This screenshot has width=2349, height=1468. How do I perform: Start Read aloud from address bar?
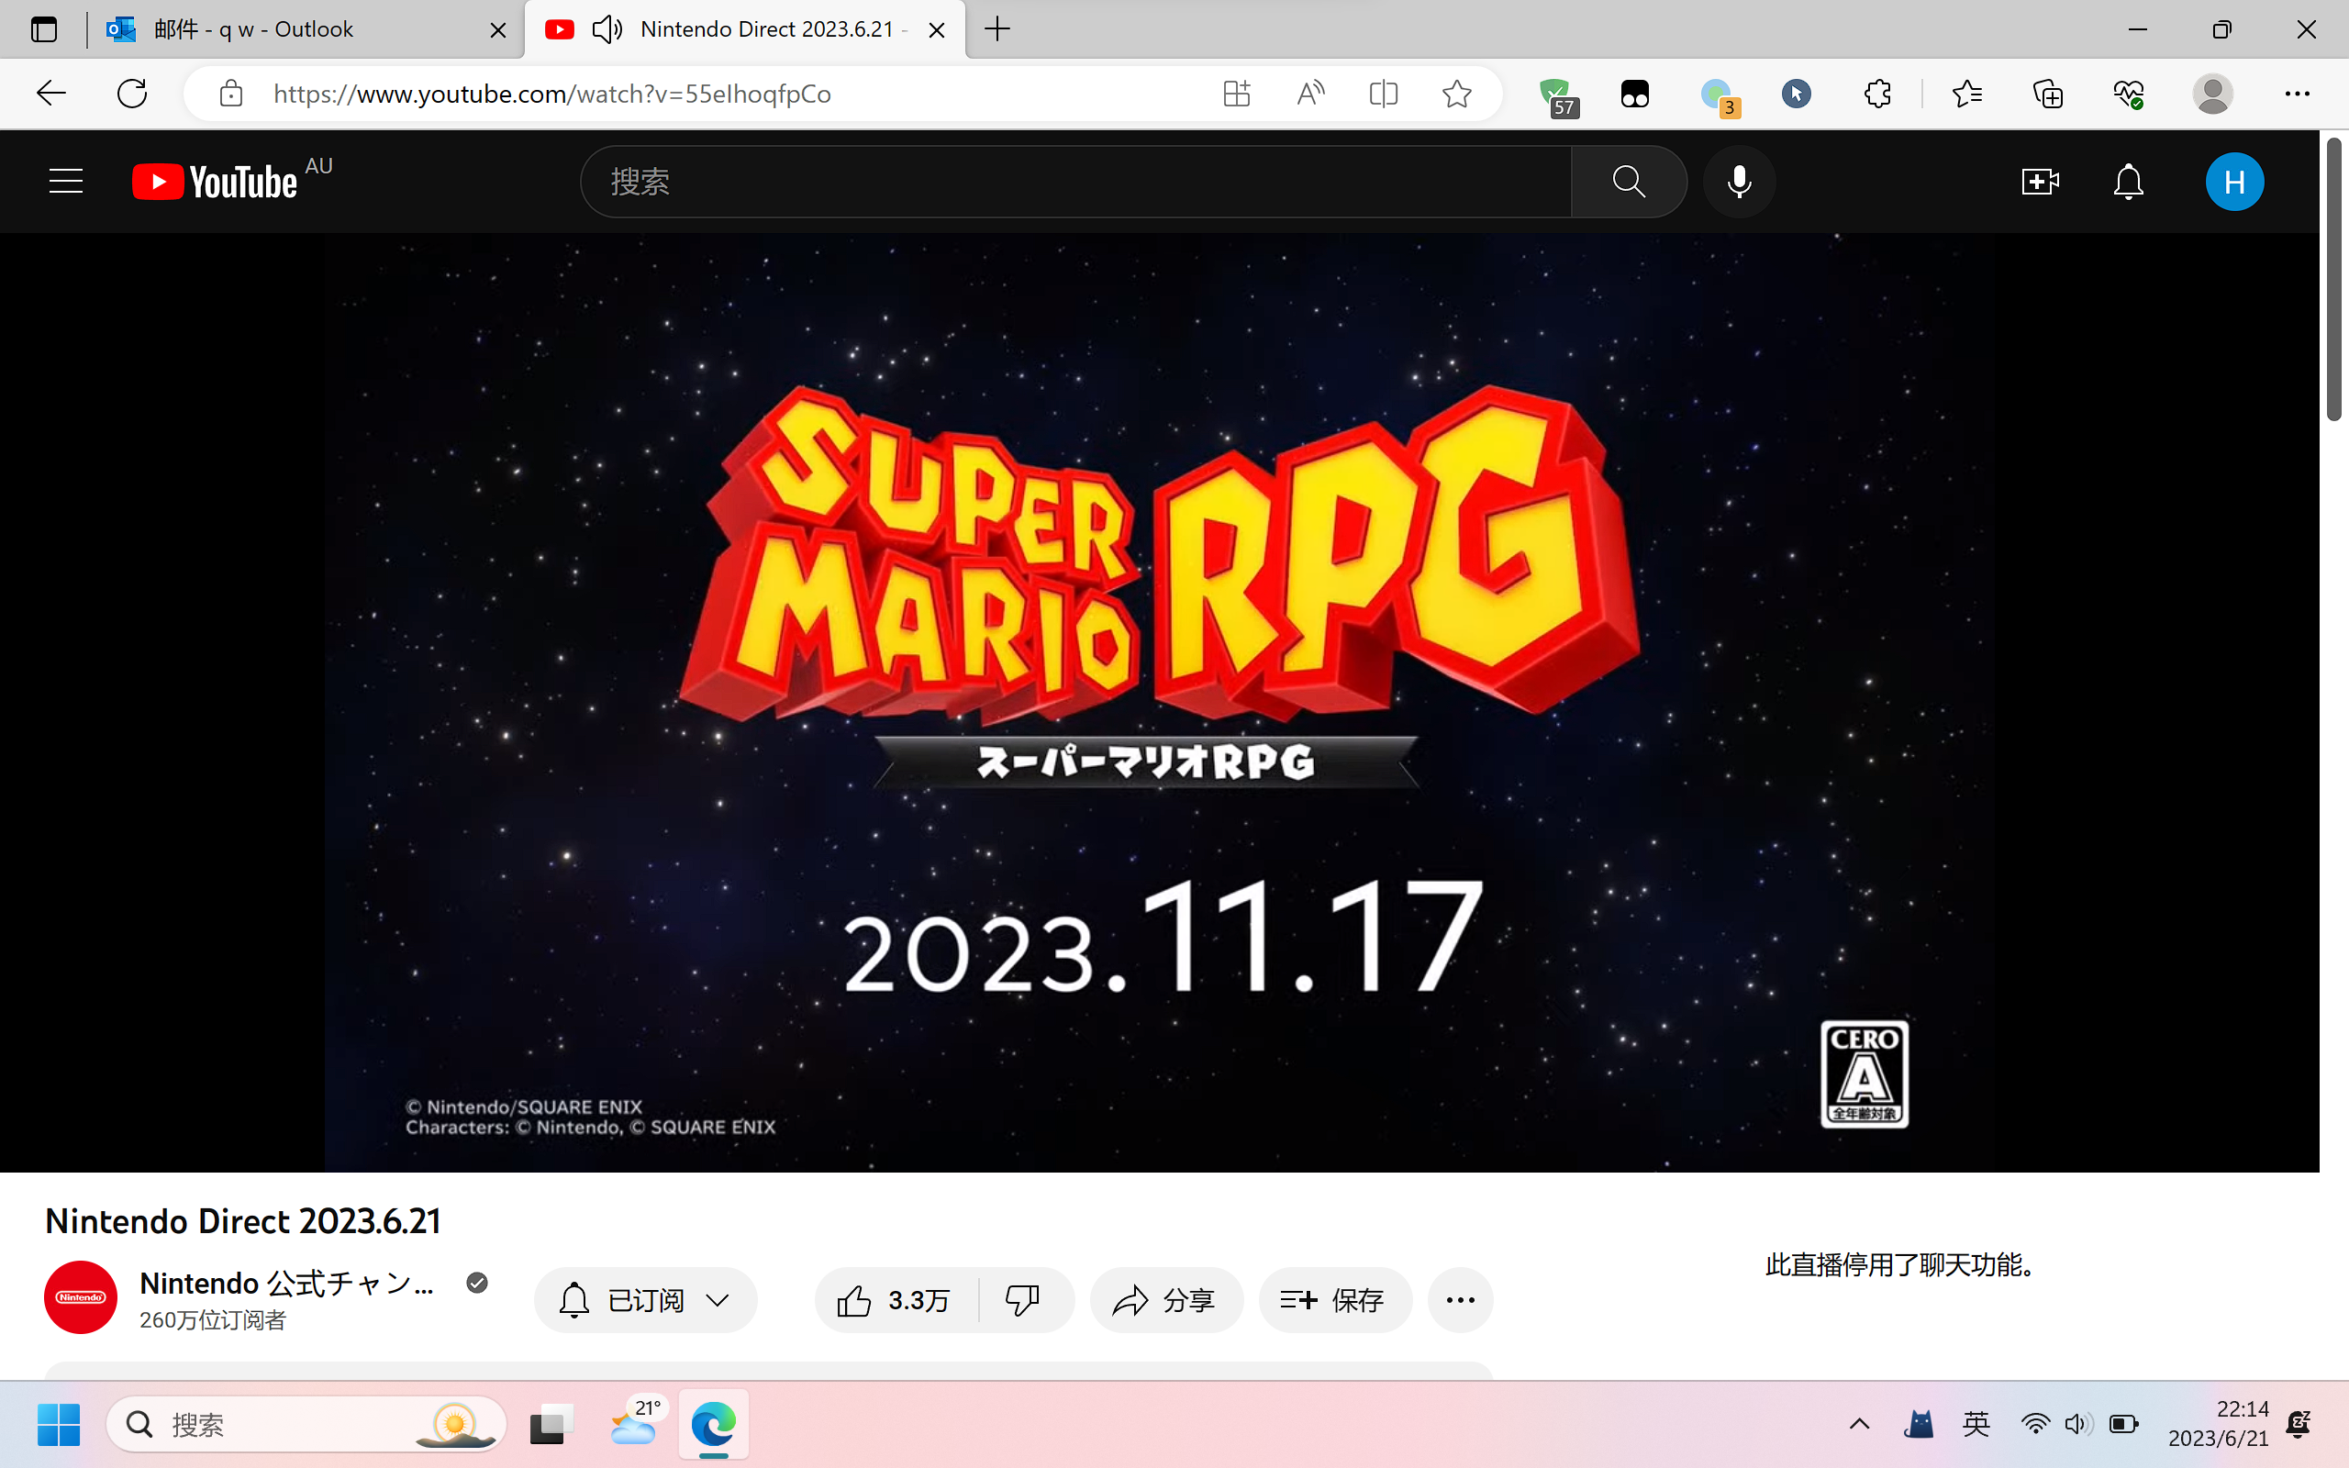1310,94
